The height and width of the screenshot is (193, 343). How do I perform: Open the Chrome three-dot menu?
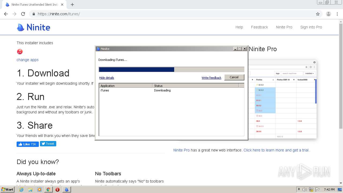click(337, 14)
